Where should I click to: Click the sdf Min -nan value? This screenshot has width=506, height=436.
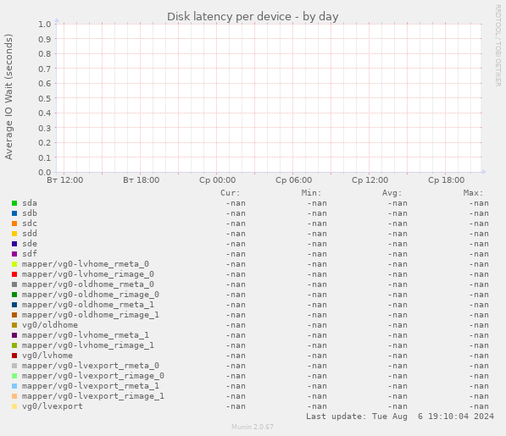point(317,254)
